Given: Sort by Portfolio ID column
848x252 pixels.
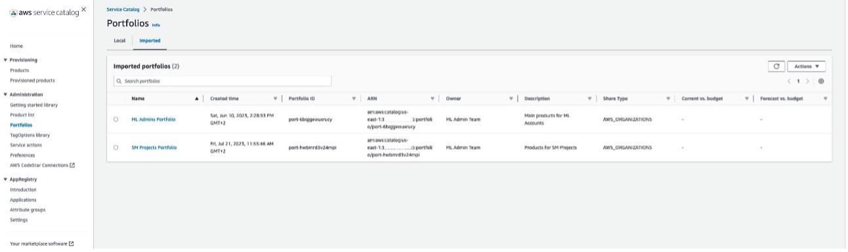Looking at the screenshot, I should point(354,99).
